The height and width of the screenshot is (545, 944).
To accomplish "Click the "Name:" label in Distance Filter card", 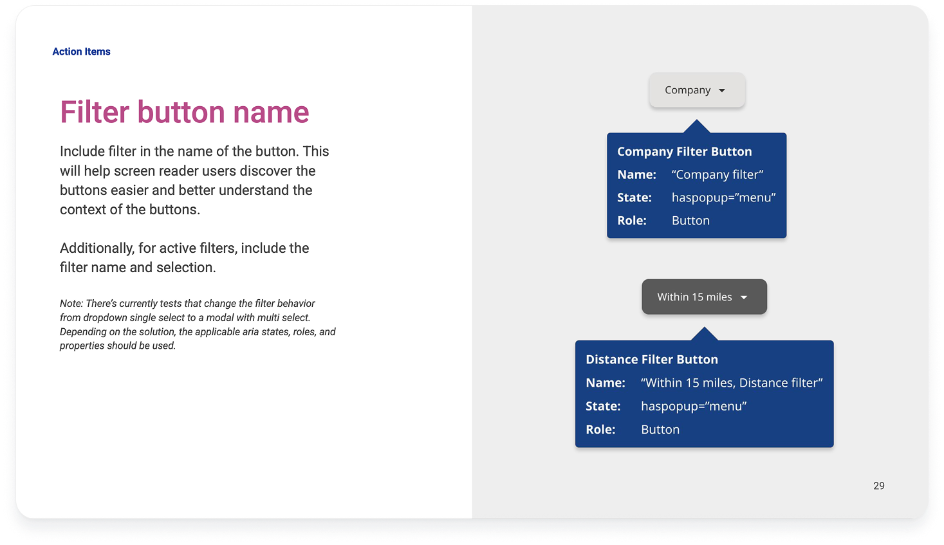I will coord(606,383).
